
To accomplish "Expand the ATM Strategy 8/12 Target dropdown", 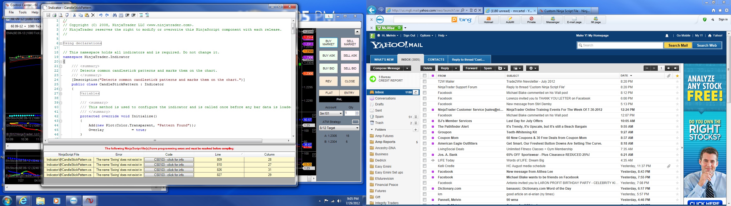I will [339, 128].
